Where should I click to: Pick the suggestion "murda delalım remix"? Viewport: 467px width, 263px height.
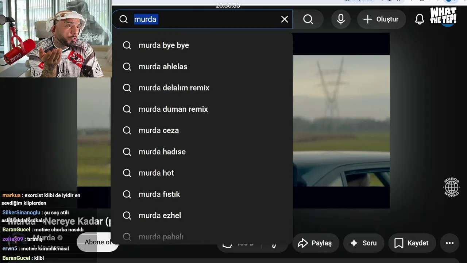(x=202, y=88)
